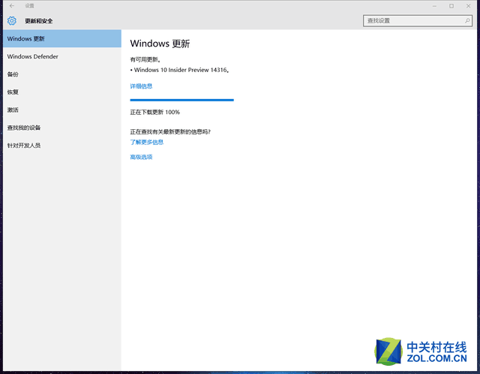Click the download progress bar
This screenshot has width=480, height=374.
(x=181, y=100)
